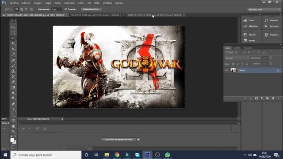The height and width of the screenshot is (159, 283).
Task: Open timeline panel options menu
Action: pos(239,123)
